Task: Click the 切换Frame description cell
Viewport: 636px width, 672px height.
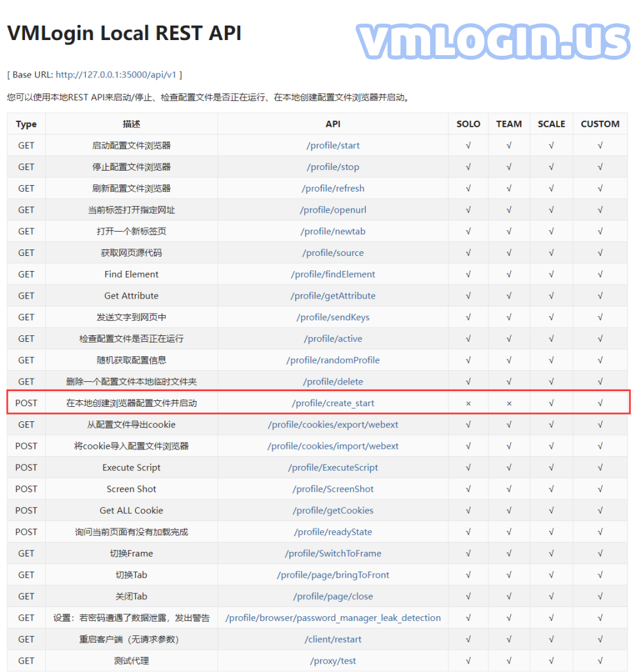Action: point(132,553)
